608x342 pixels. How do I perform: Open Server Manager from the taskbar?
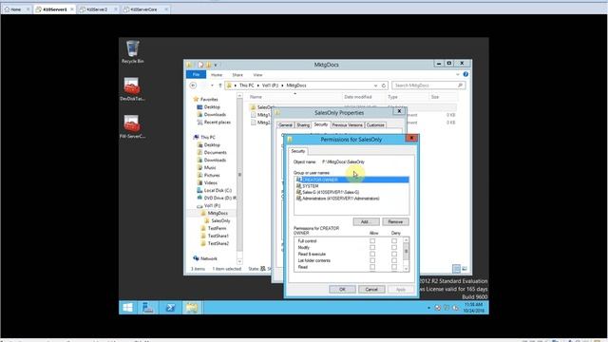click(x=148, y=308)
